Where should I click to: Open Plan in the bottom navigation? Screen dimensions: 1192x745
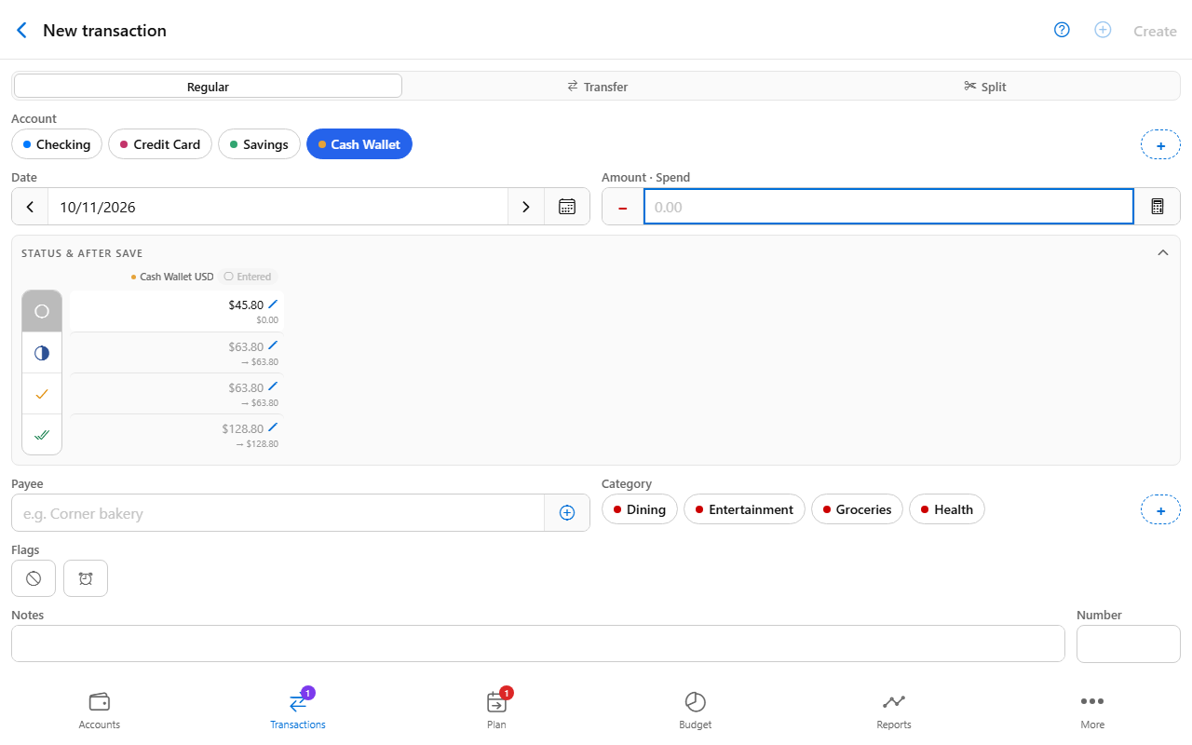(496, 711)
